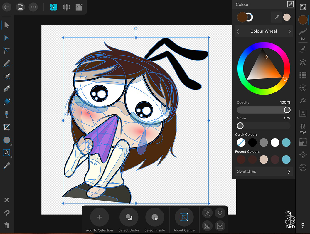Switch to the Pixel persona
The height and width of the screenshot is (234, 310).
66,7
